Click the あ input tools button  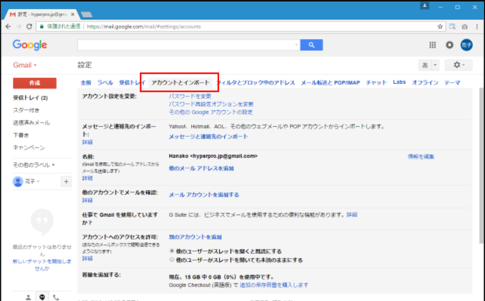click(x=425, y=65)
